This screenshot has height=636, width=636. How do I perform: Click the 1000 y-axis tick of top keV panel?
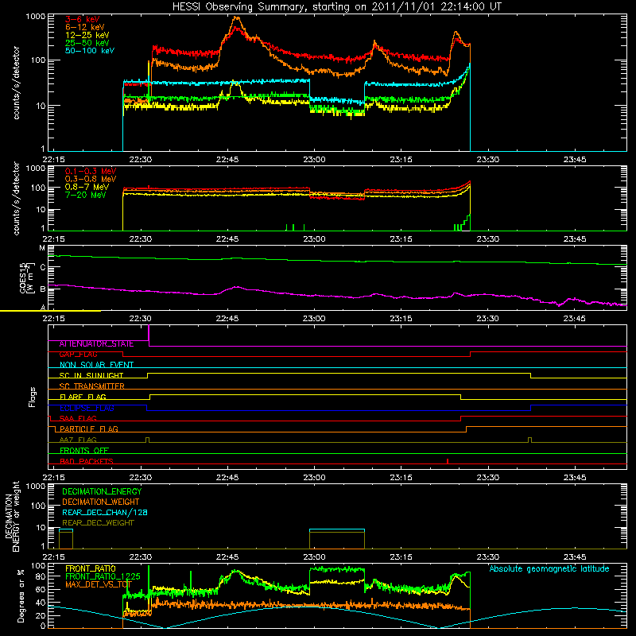coord(35,17)
